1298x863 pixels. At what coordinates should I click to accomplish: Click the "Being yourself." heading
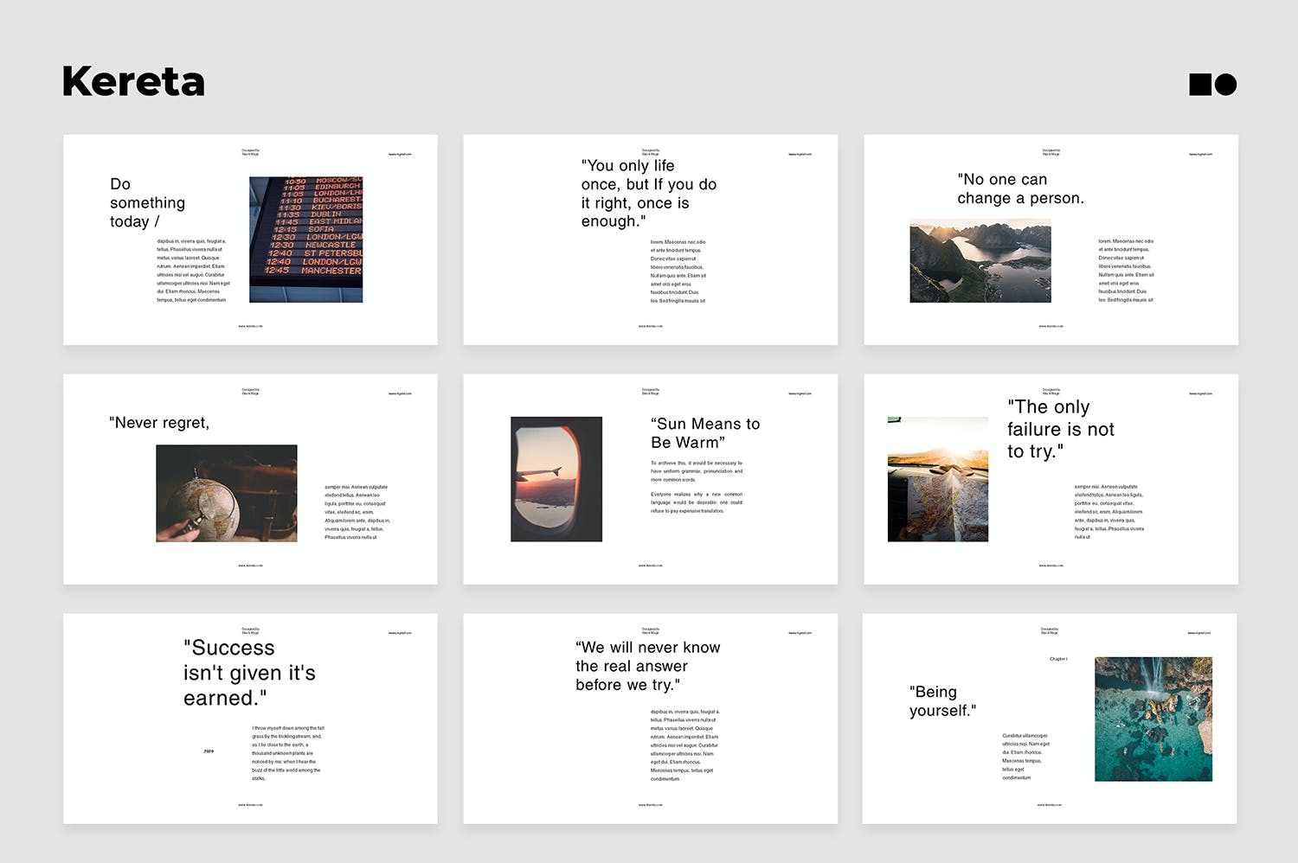942,700
